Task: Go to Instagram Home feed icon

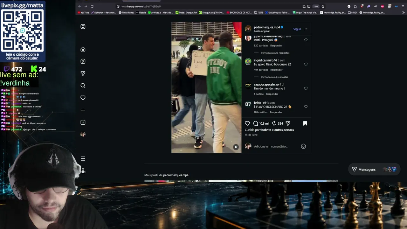Action: (83, 49)
